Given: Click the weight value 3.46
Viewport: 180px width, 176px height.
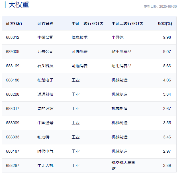Looking at the screenshot, I should [x=167, y=137].
